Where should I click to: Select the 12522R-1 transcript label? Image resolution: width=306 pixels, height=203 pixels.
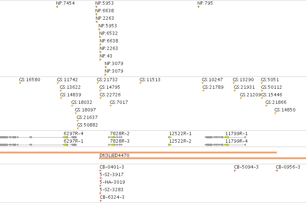(x=180, y=134)
